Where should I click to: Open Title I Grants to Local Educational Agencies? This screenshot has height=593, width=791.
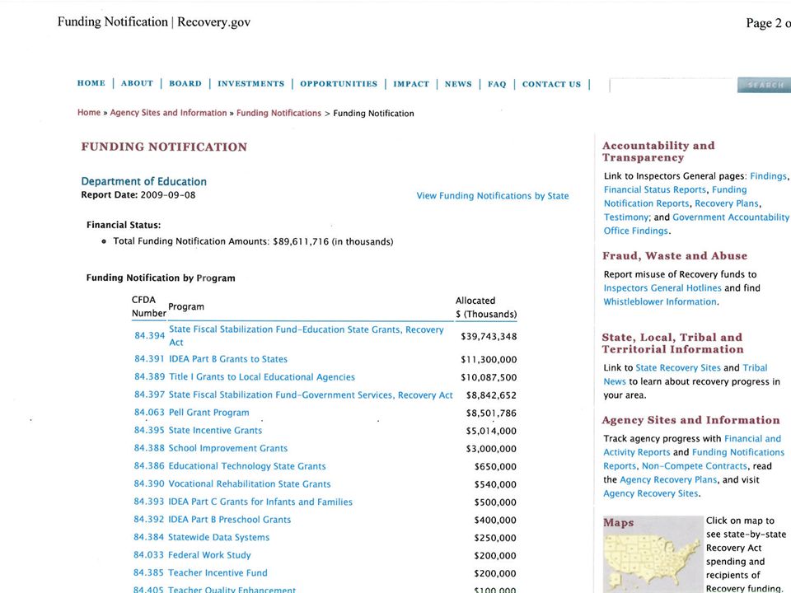click(x=262, y=376)
